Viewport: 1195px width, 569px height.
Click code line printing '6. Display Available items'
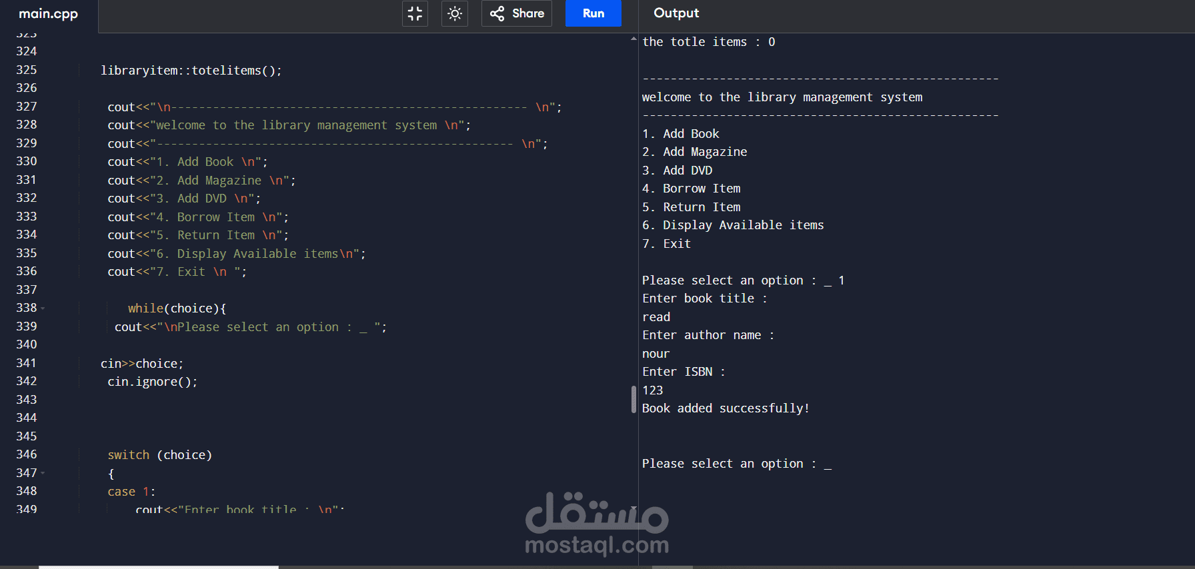[x=237, y=254]
